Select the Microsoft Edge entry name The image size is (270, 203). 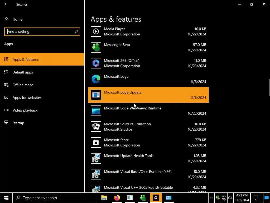click(x=116, y=76)
